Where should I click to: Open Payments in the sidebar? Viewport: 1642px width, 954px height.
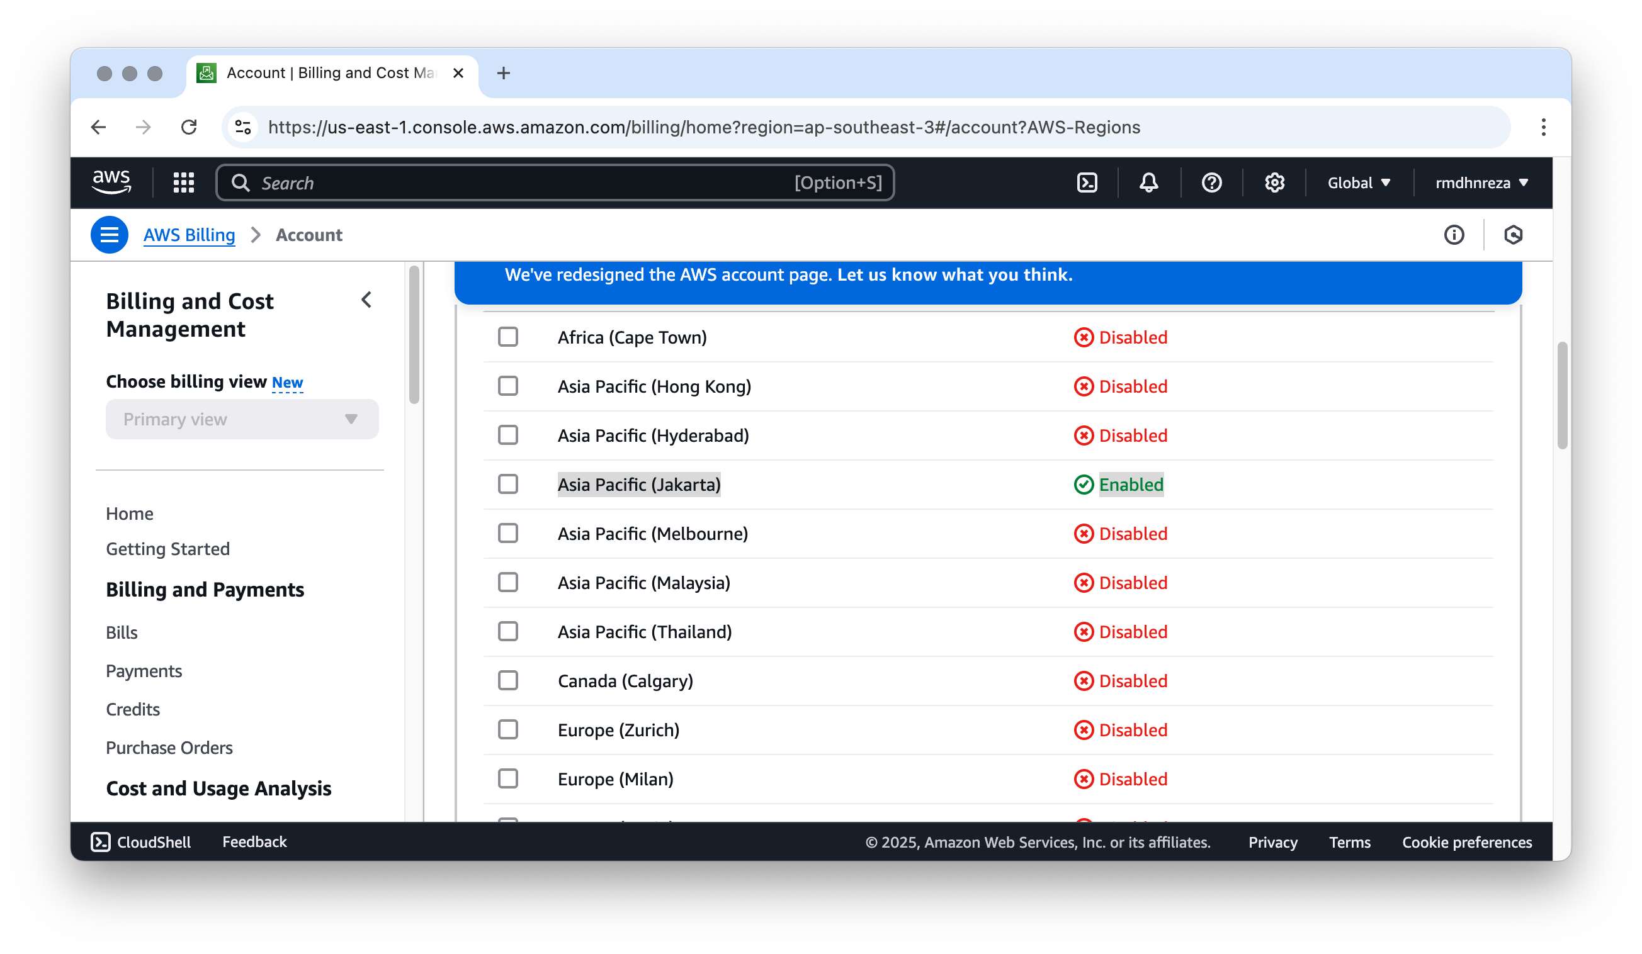tap(144, 671)
